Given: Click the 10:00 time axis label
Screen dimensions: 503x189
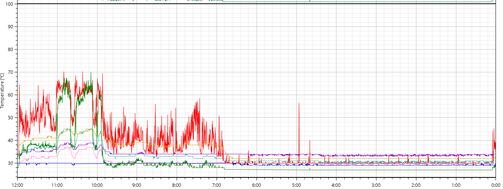Looking at the screenshot, I should [97, 185].
